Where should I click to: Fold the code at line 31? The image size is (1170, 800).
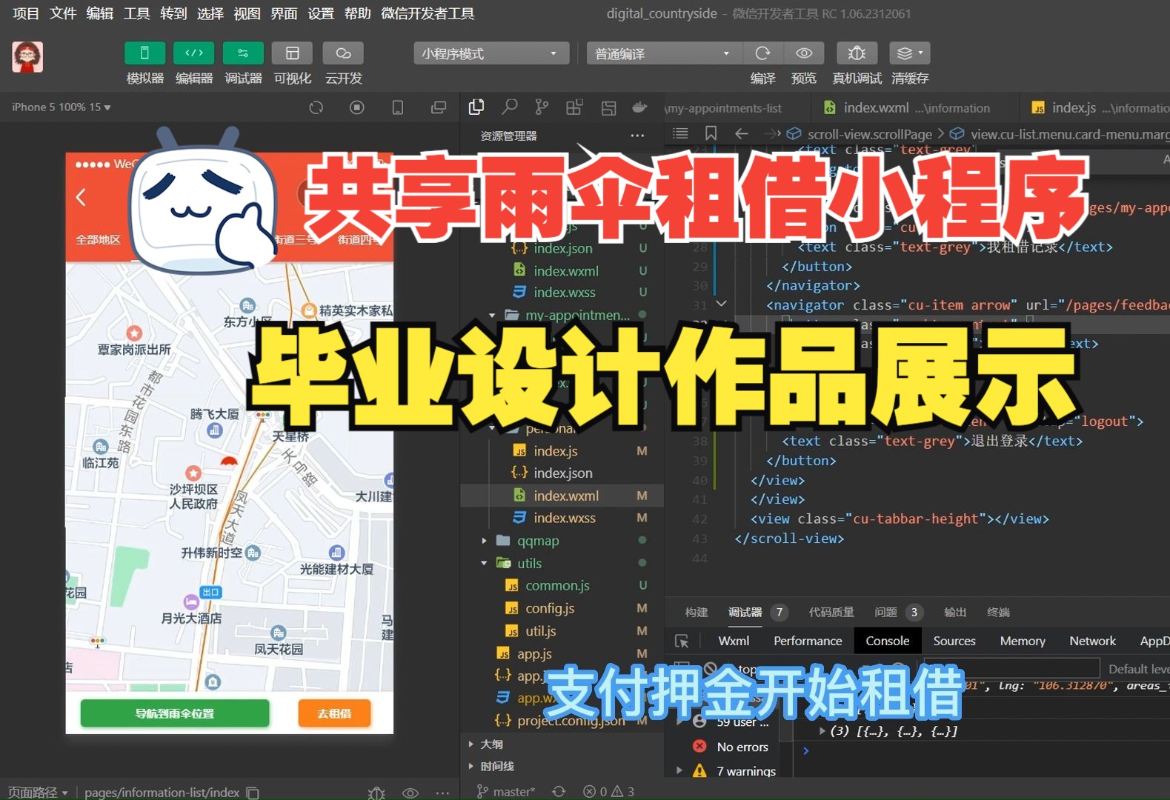click(721, 304)
